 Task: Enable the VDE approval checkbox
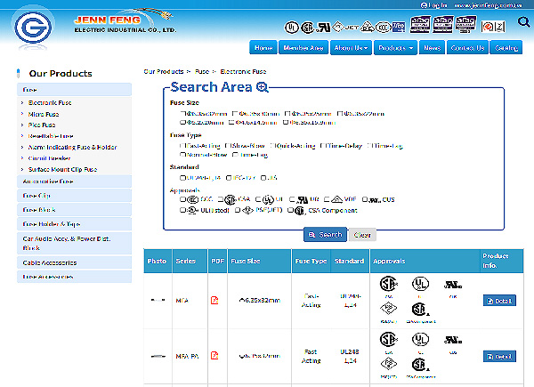tap(327, 199)
